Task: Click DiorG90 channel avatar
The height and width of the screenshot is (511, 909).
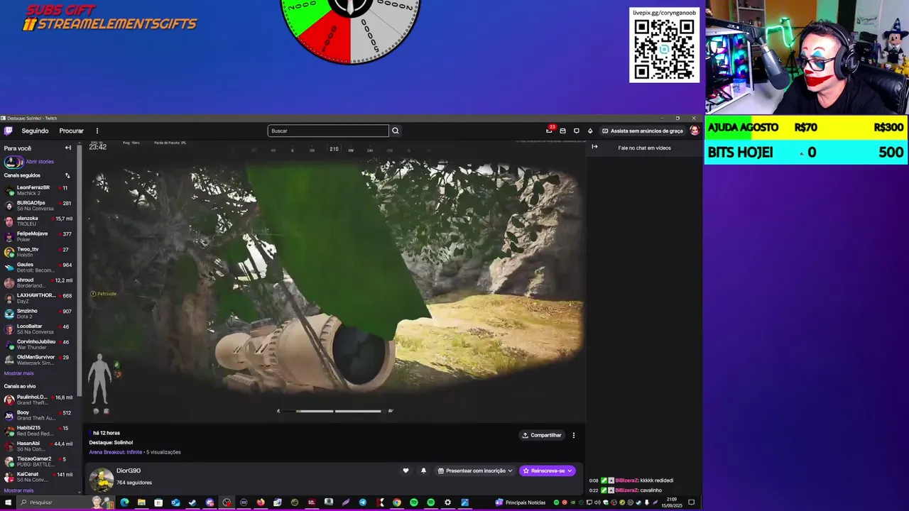Action: tap(101, 479)
